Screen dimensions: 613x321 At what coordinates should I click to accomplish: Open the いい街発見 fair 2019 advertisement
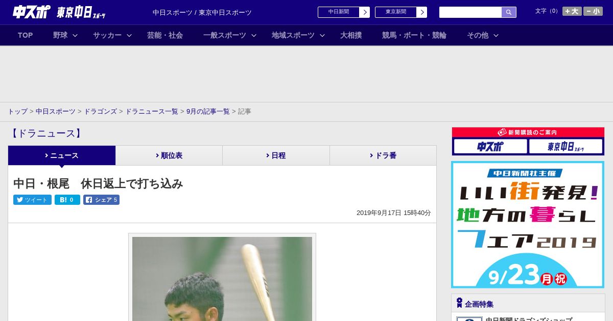coord(528,225)
